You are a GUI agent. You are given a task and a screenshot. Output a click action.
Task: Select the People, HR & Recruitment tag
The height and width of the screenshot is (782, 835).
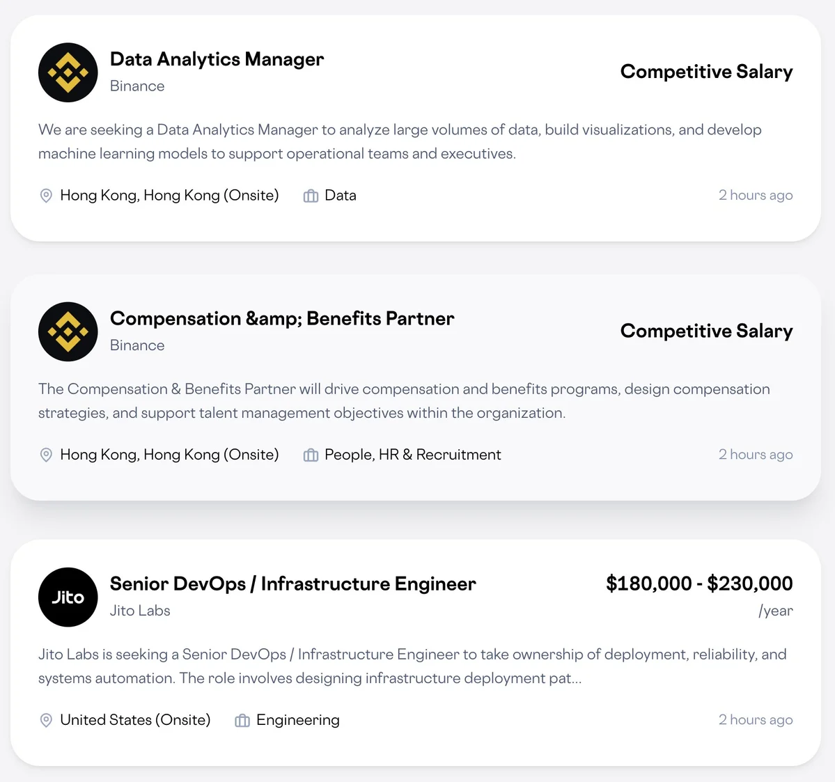point(412,455)
